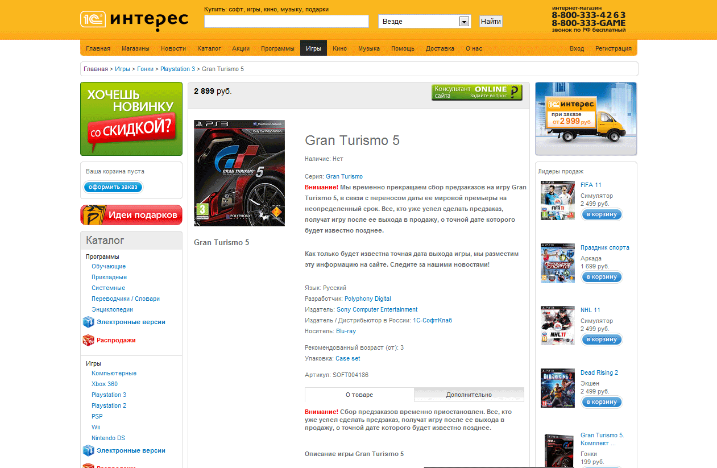
Task: Open the Доставка menu item
Action: pyautogui.click(x=440, y=48)
